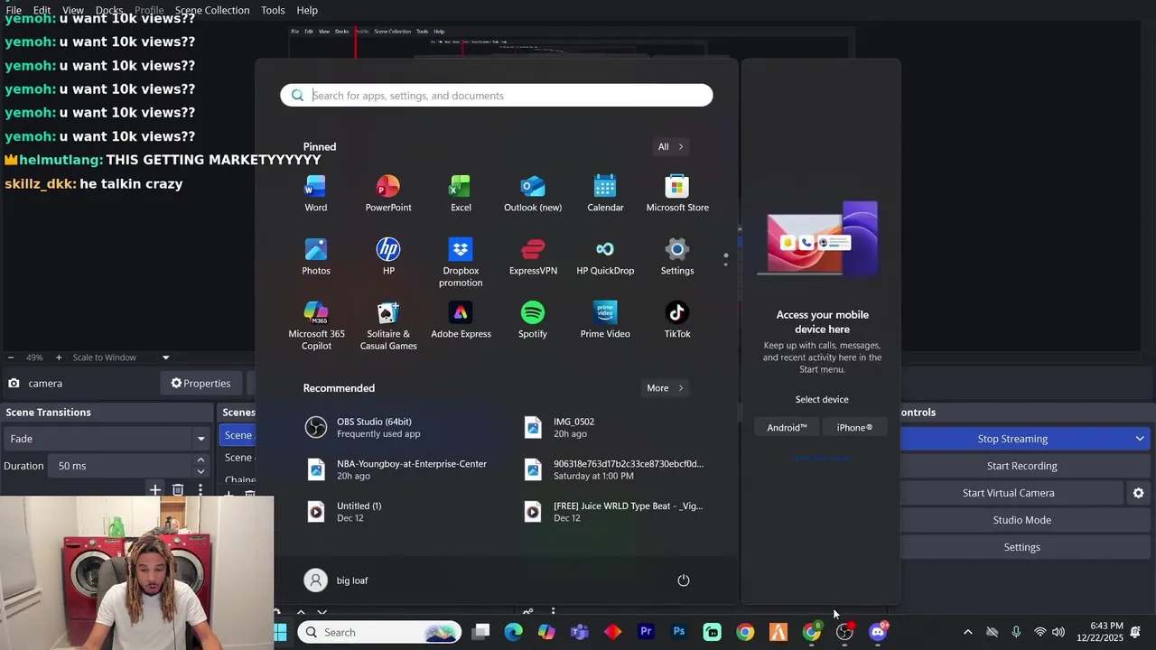Open Discord from taskbar
The image size is (1156, 650).
(x=878, y=632)
